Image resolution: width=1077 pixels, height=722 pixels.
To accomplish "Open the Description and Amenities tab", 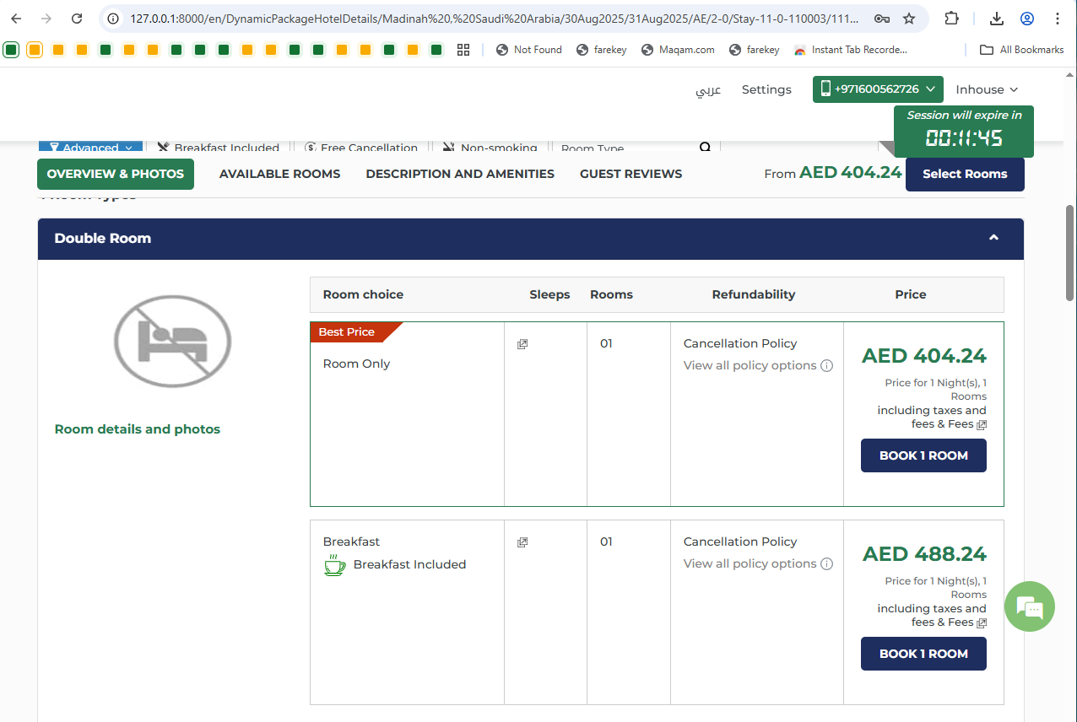I will (460, 174).
